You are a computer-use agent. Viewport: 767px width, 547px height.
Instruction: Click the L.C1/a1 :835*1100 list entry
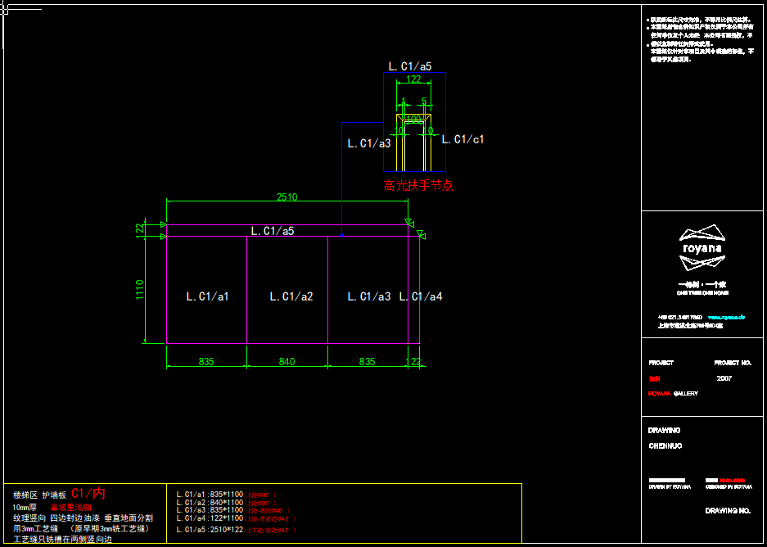pyautogui.click(x=210, y=495)
